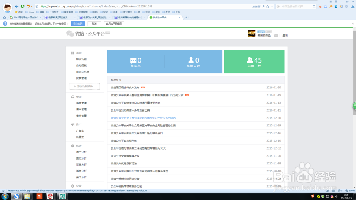Click the 新消息 count tile
The height and width of the screenshot is (200, 356).
136,61
